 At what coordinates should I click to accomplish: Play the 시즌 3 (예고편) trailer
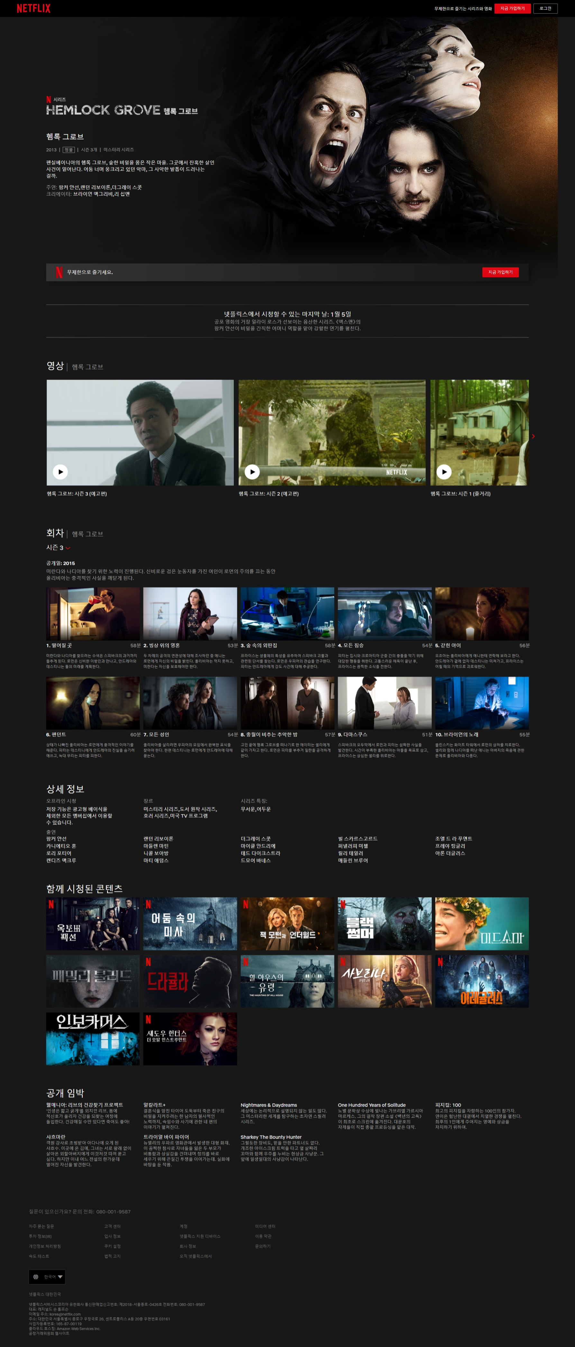[x=60, y=472]
